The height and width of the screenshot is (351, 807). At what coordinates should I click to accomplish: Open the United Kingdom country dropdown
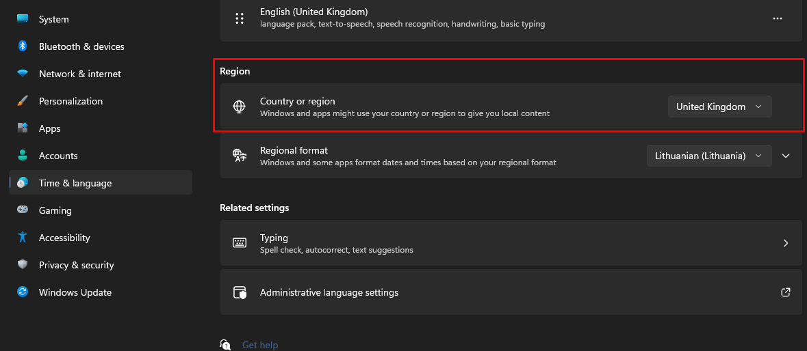point(719,107)
